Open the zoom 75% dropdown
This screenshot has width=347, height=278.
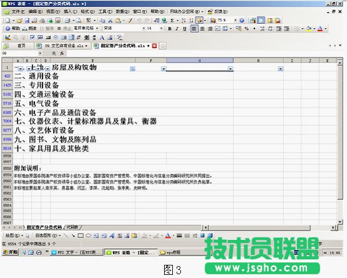click(236, 21)
